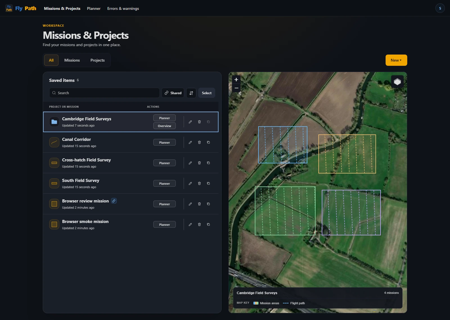Delete the Cross-hatch Field Survey mission
The height and width of the screenshot is (320, 450).
(x=199, y=163)
